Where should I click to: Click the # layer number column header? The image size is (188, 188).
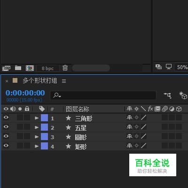tap(52, 109)
